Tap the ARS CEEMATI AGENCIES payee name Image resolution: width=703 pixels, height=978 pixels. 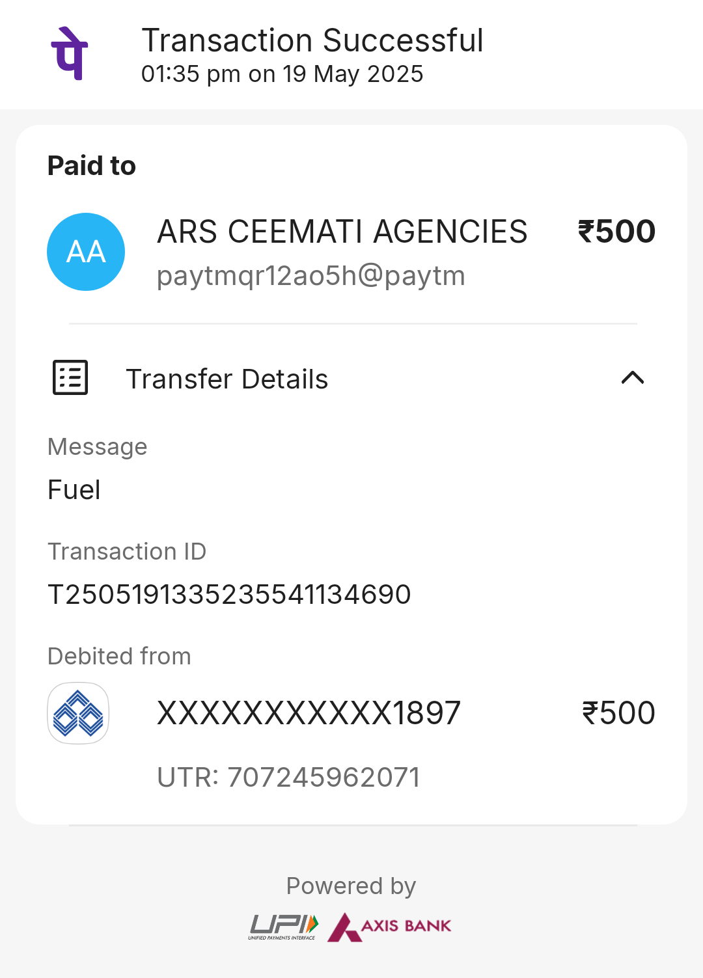click(x=342, y=232)
